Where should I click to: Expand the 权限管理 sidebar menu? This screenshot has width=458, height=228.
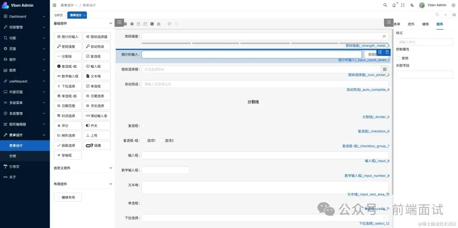click(x=25, y=27)
